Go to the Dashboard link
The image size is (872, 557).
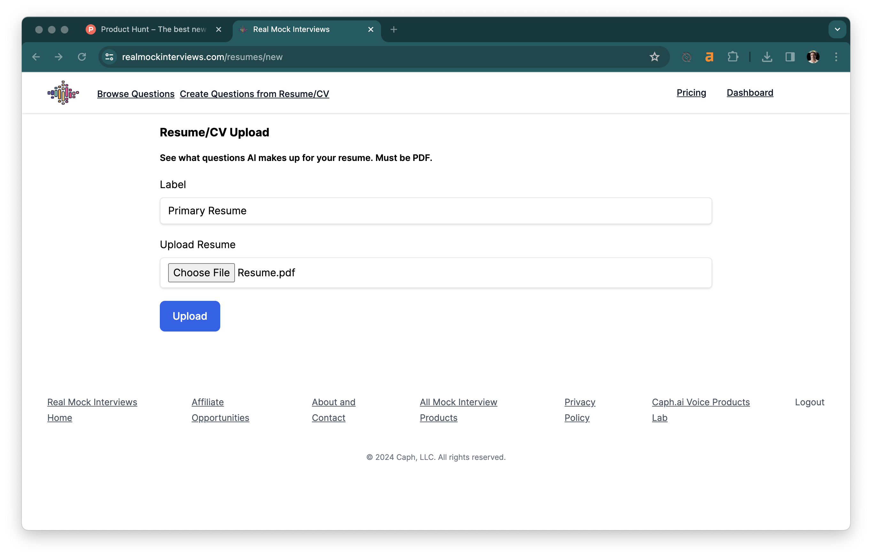tap(750, 93)
